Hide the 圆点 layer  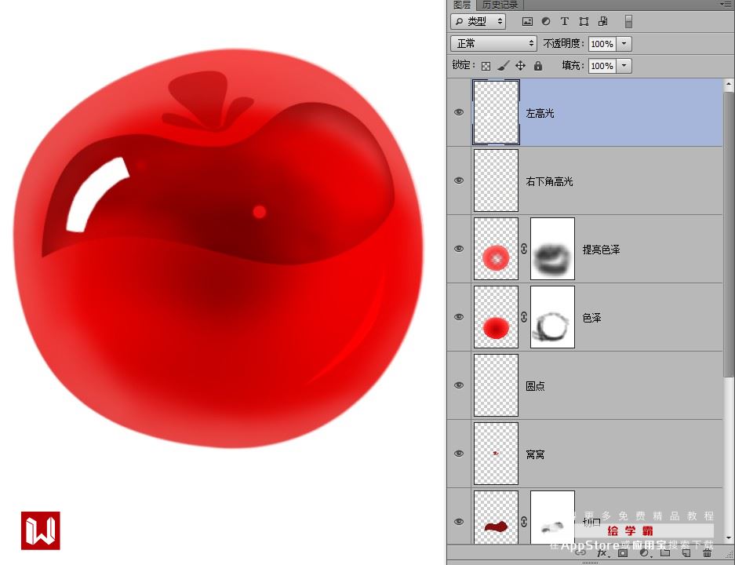pyautogui.click(x=458, y=385)
